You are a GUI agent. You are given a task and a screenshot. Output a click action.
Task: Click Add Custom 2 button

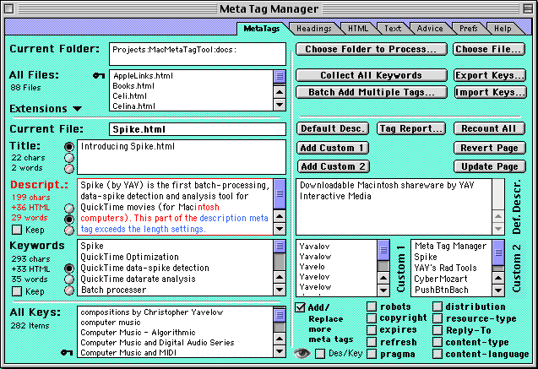pos(333,166)
